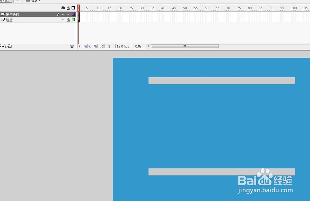Select the upper gray window-frame bar
The width and height of the screenshot is (310, 201).
(222, 81)
